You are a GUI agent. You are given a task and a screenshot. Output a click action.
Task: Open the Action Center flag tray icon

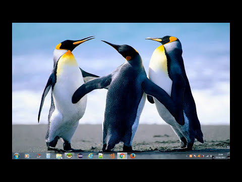[195, 156]
